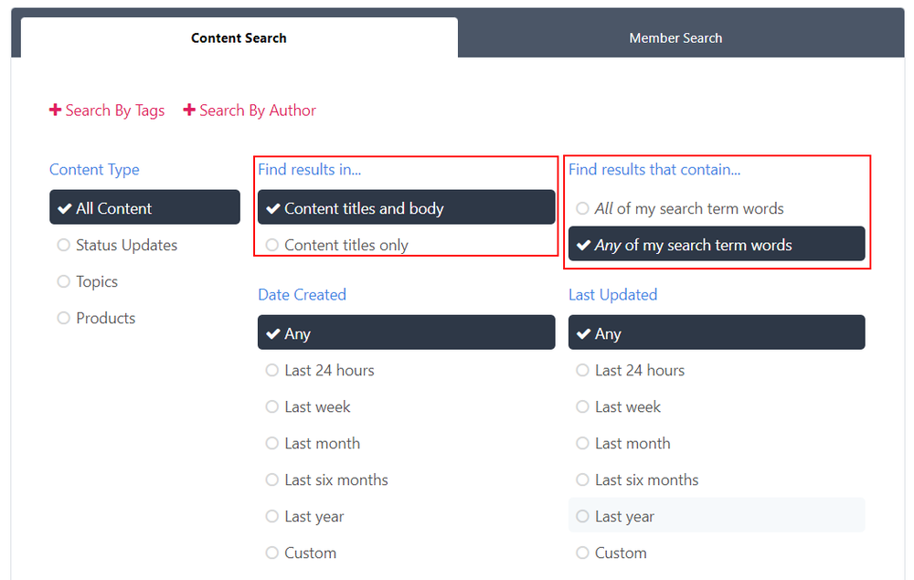The height and width of the screenshot is (580, 914).
Task: Select Content titles only option
Action: coord(345,245)
